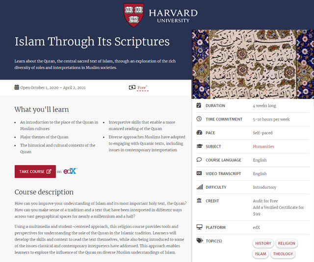Click the Duration hourglass icon
The height and width of the screenshot is (262, 314).
click(199, 105)
